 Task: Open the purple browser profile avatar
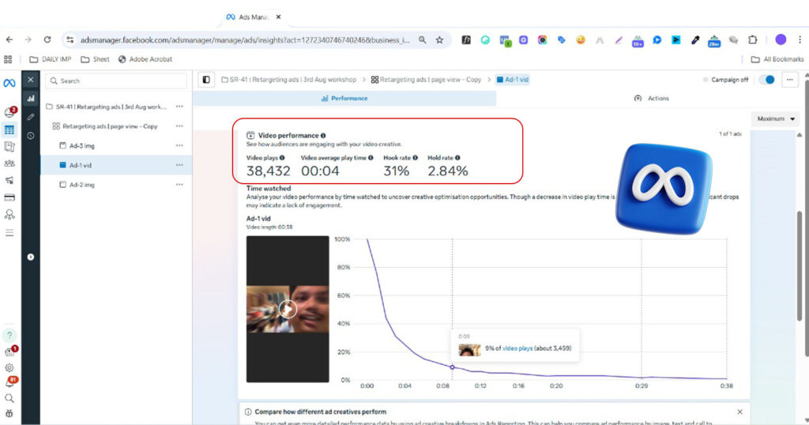coord(781,39)
